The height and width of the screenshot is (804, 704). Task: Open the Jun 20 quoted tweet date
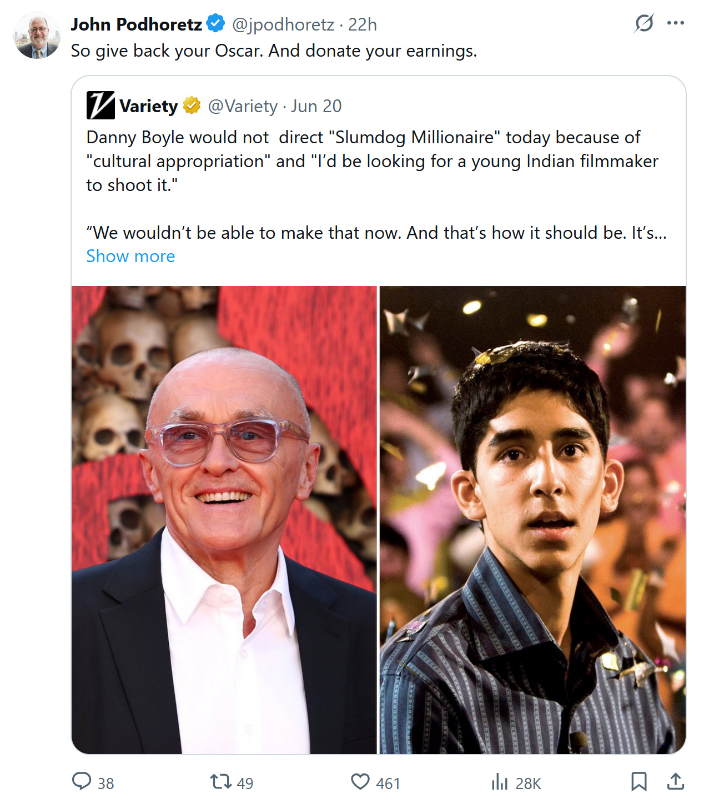click(x=316, y=105)
